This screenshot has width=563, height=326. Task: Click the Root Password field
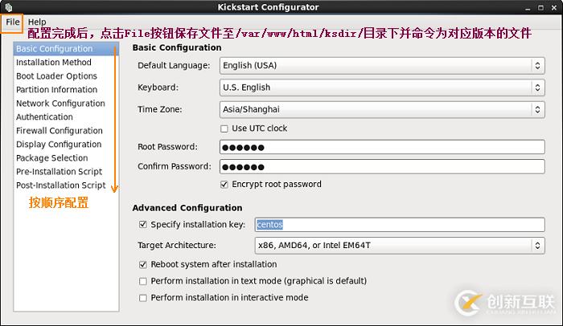pos(381,146)
